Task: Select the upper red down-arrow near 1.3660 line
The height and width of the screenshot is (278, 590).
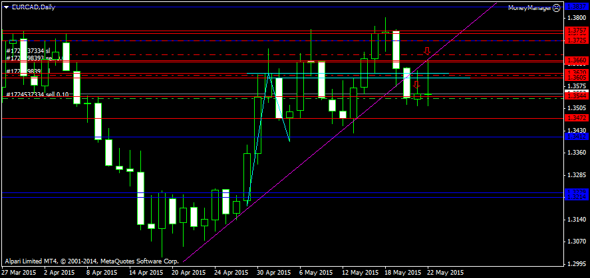Action: point(427,50)
